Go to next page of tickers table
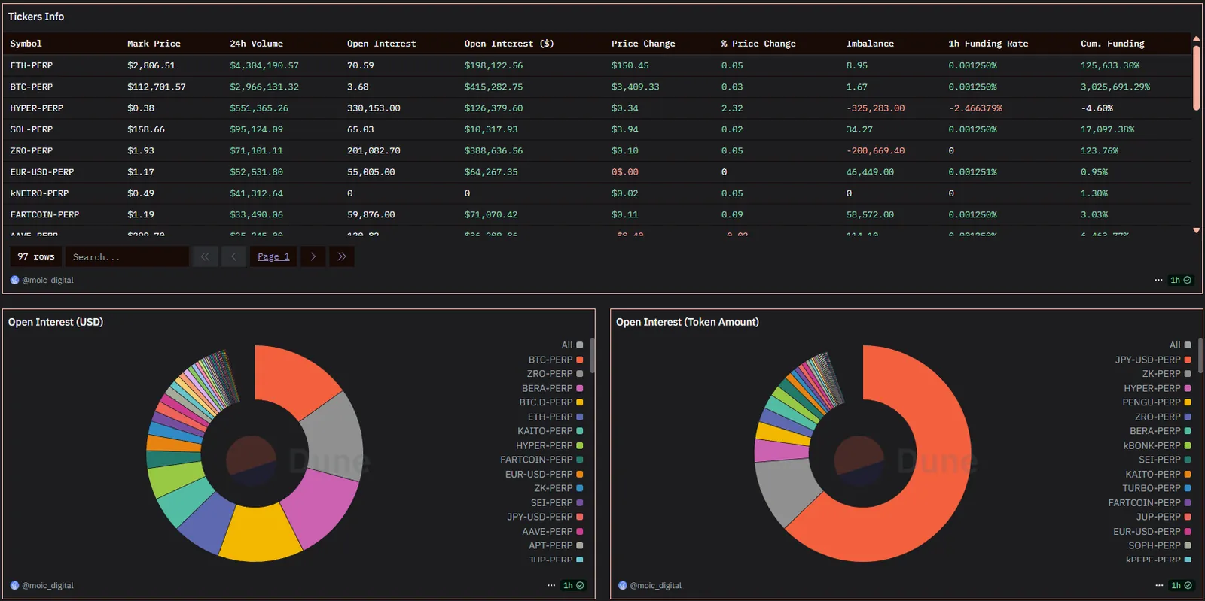The image size is (1205, 601). pyautogui.click(x=313, y=256)
